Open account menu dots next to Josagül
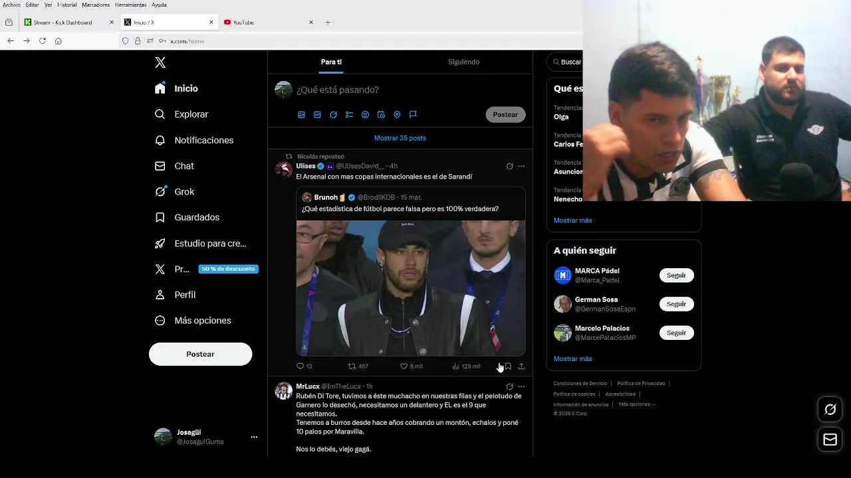This screenshot has width=851, height=478. click(254, 437)
